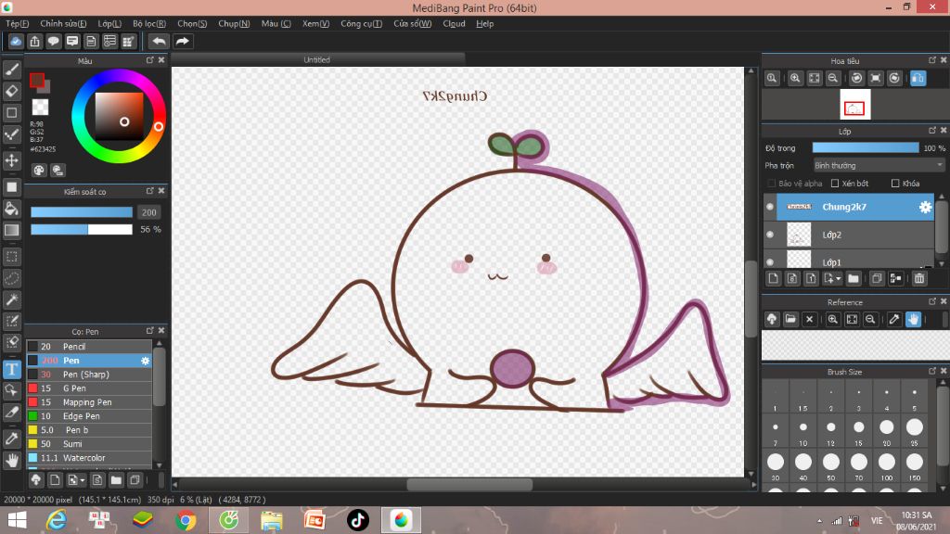This screenshot has height=534, width=950.
Task: Open Chrome from the taskbar
Action: point(186,520)
